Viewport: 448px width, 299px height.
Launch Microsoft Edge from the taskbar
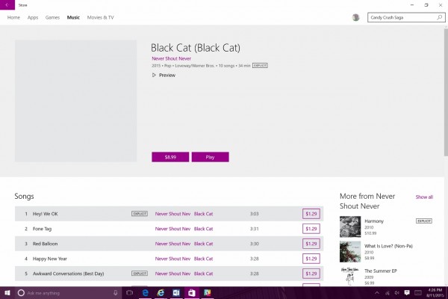pos(146,293)
